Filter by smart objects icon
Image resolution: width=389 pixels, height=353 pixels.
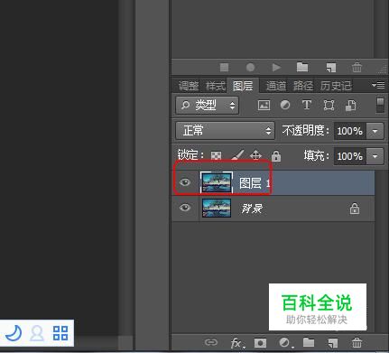[350, 106]
